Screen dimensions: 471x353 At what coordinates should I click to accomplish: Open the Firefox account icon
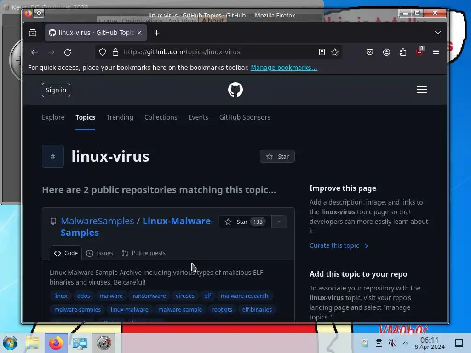pyautogui.click(x=386, y=52)
